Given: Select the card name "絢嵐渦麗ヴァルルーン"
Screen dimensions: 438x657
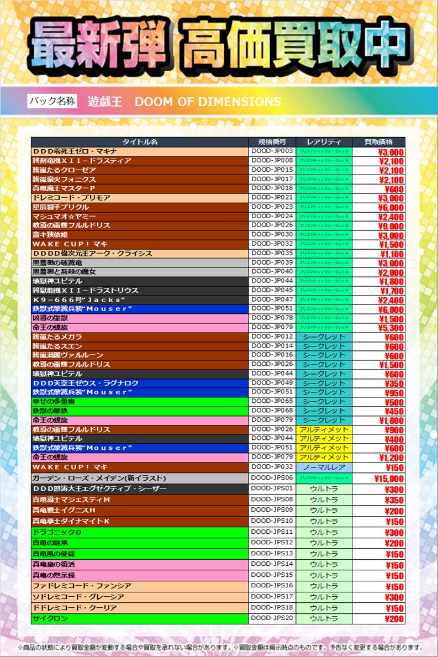Looking at the screenshot, I should [68, 355].
